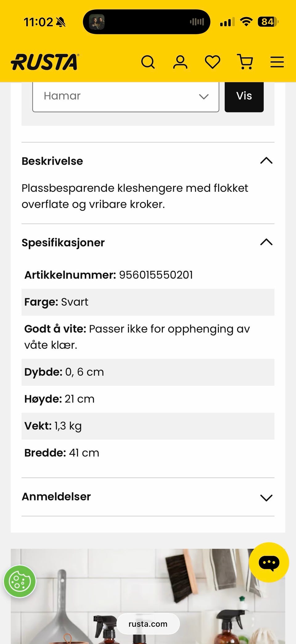Collapse the Beskrivelse section chevron
Screen dimensions: 296x644
click(x=266, y=161)
